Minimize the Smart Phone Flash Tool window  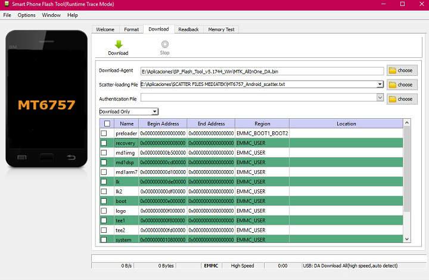click(384, 4)
